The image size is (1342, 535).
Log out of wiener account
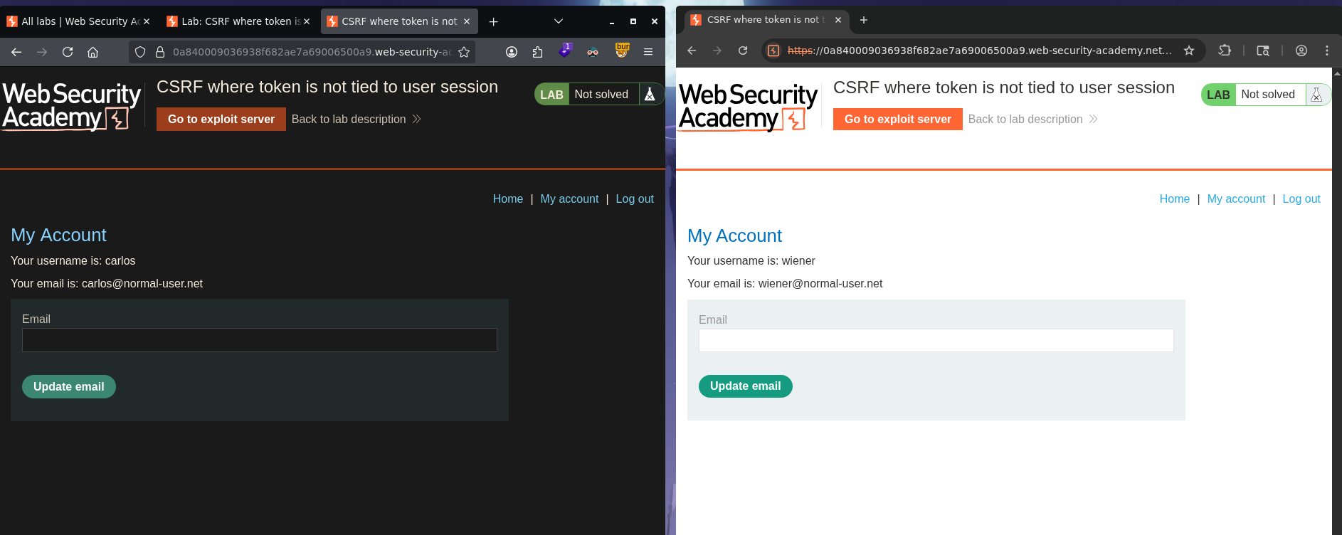(1301, 199)
